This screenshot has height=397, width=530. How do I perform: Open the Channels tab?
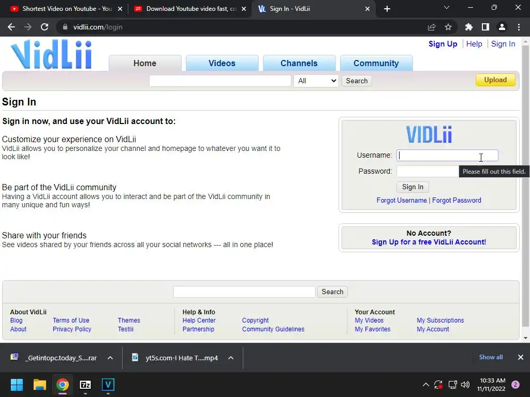[299, 63]
